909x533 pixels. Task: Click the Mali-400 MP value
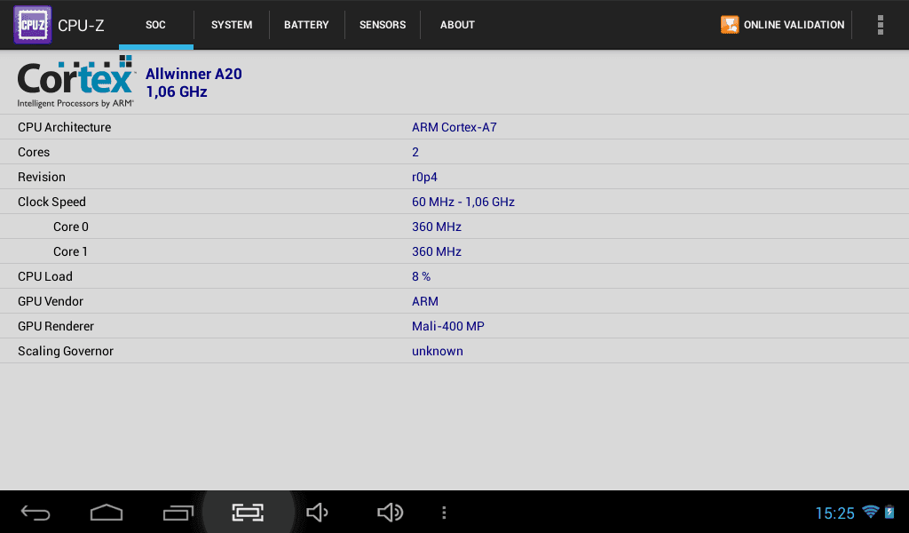(448, 327)
